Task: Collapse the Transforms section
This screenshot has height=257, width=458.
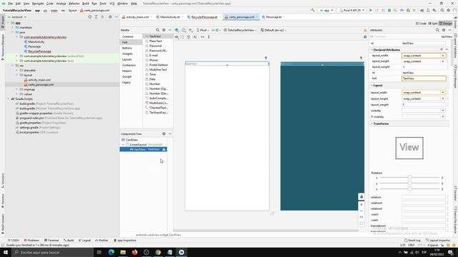Action: [x=372, y=124]
